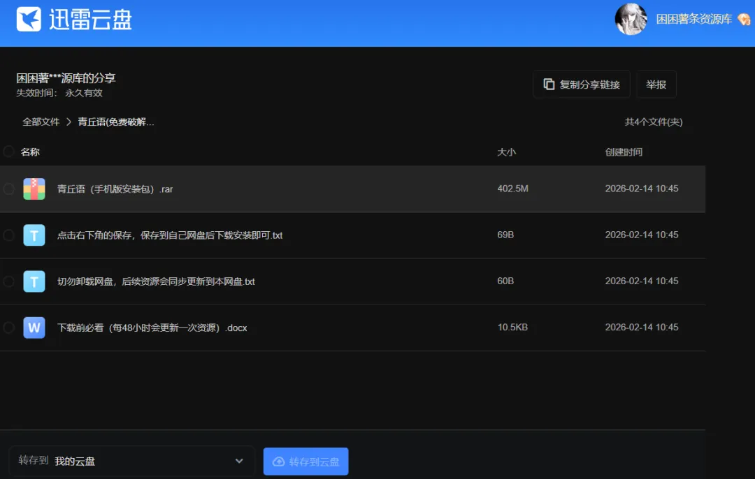This screenshot has height=479, width=755.
Task: Click the VIP diamond badge icon
Action: click(744, 20)
